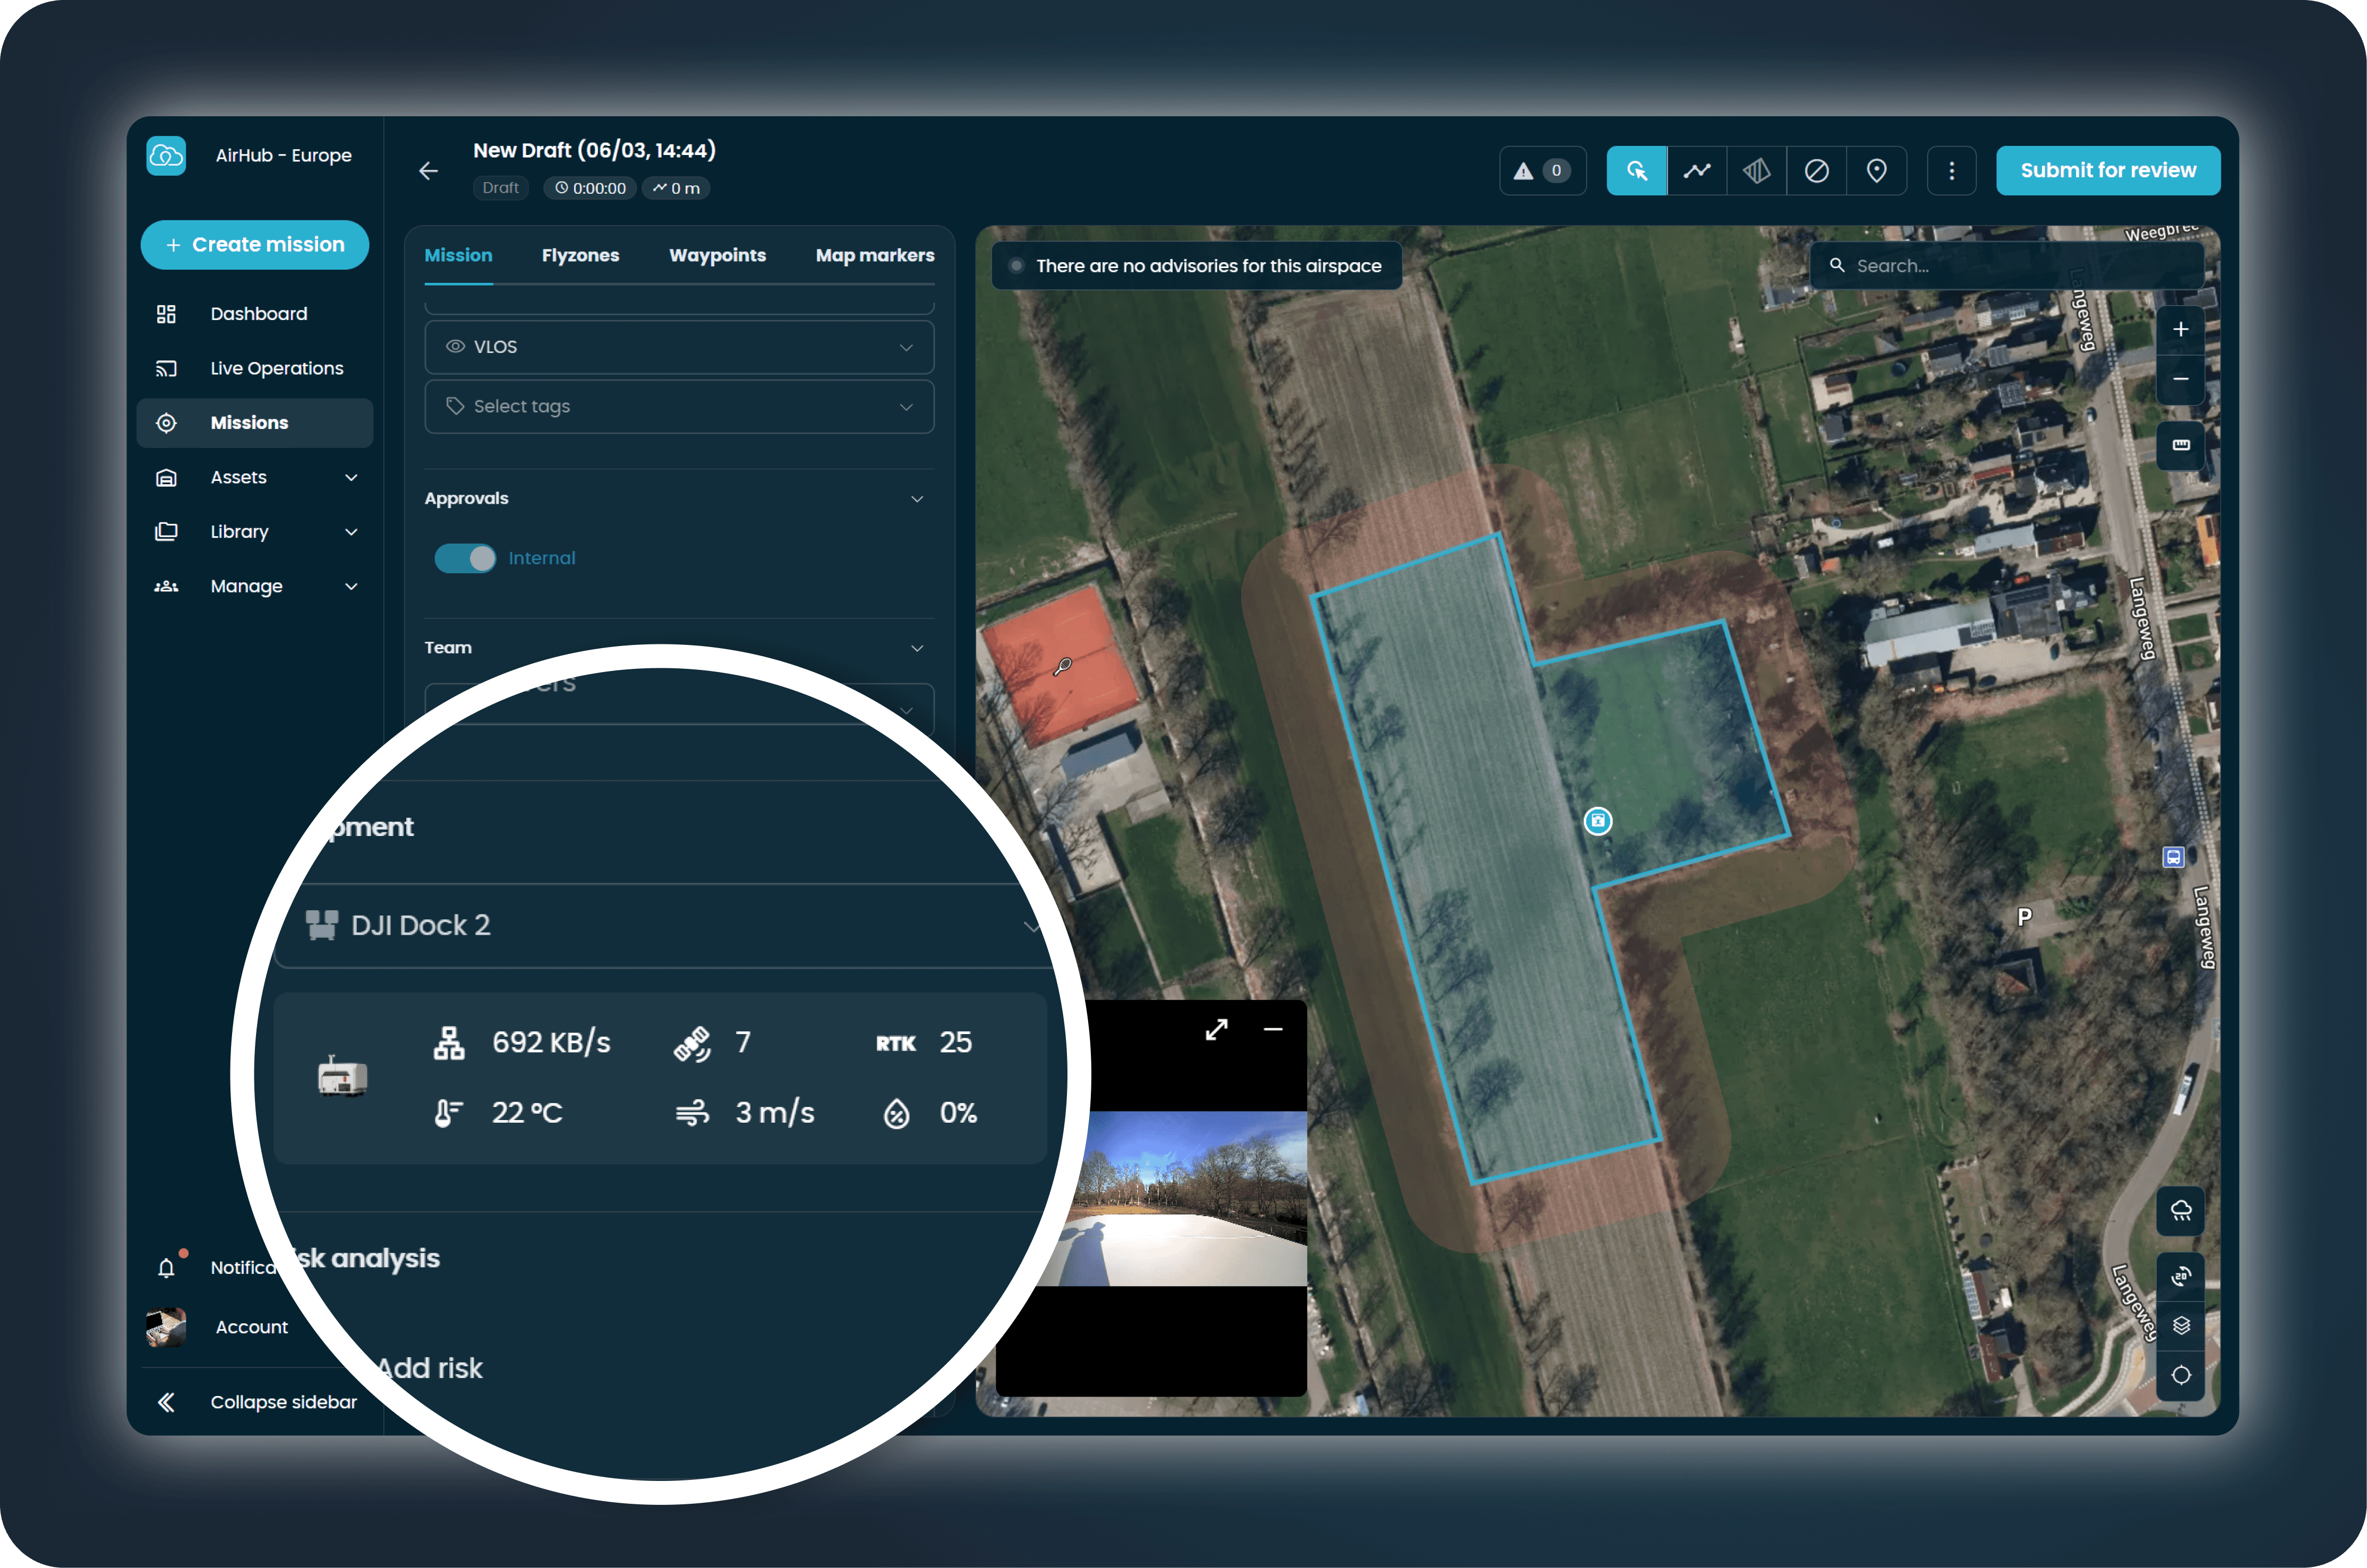This screenshot has height=1568, width=2367.
Task: Switch to the Flyzones tab
Action: 580,256
